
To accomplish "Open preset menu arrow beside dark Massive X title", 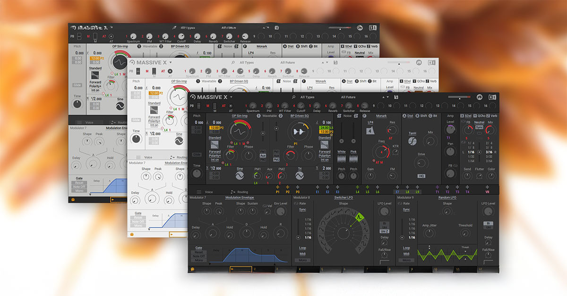I will 231,97.
